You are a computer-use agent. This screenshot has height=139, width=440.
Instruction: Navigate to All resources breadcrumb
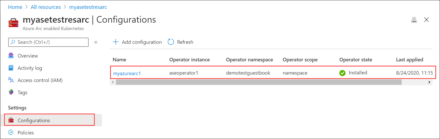click(46, 7)
